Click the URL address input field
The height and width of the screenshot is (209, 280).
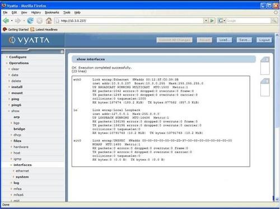[x=129, y=21]
